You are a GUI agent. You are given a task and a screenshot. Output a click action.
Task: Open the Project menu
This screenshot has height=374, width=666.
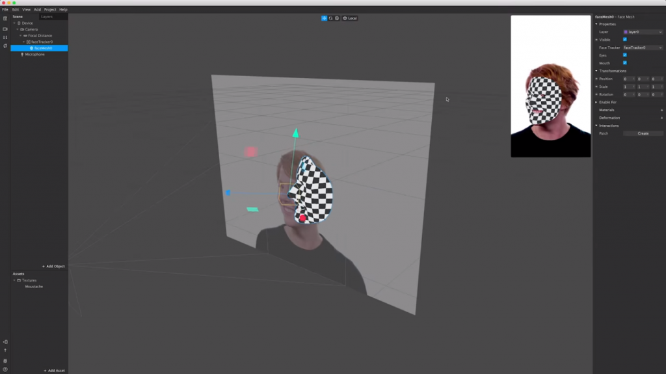click(50, 10)
